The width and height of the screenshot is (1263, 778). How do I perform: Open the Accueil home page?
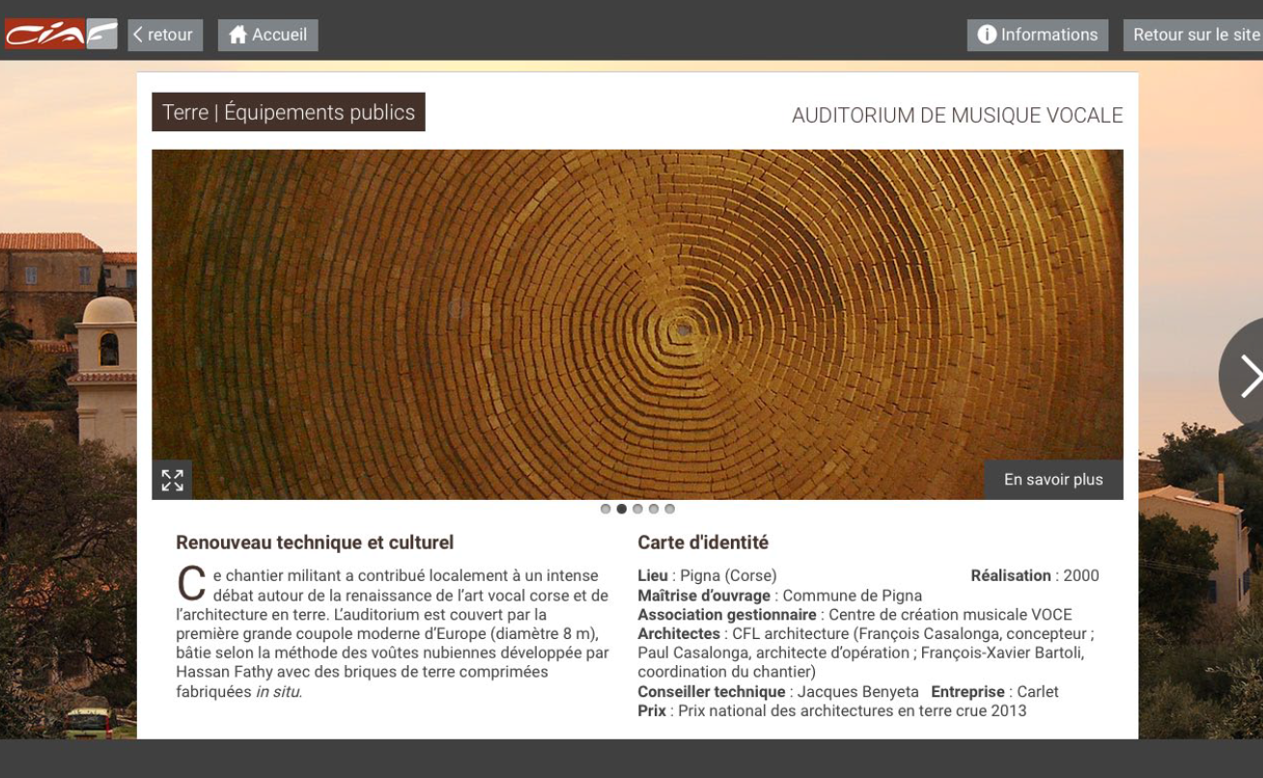point(267,35)
